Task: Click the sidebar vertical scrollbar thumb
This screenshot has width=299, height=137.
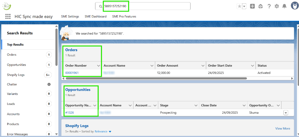Action: pyautogui.click(x=56, y=47)
